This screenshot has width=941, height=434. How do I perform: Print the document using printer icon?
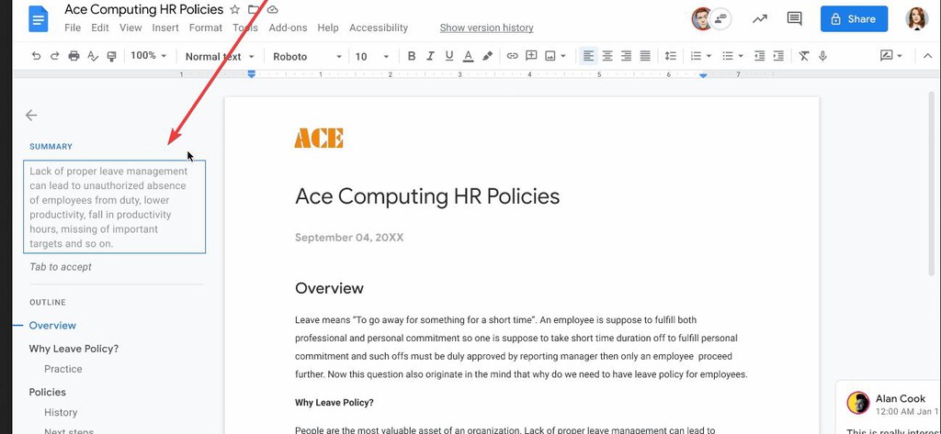click(74, 56)
